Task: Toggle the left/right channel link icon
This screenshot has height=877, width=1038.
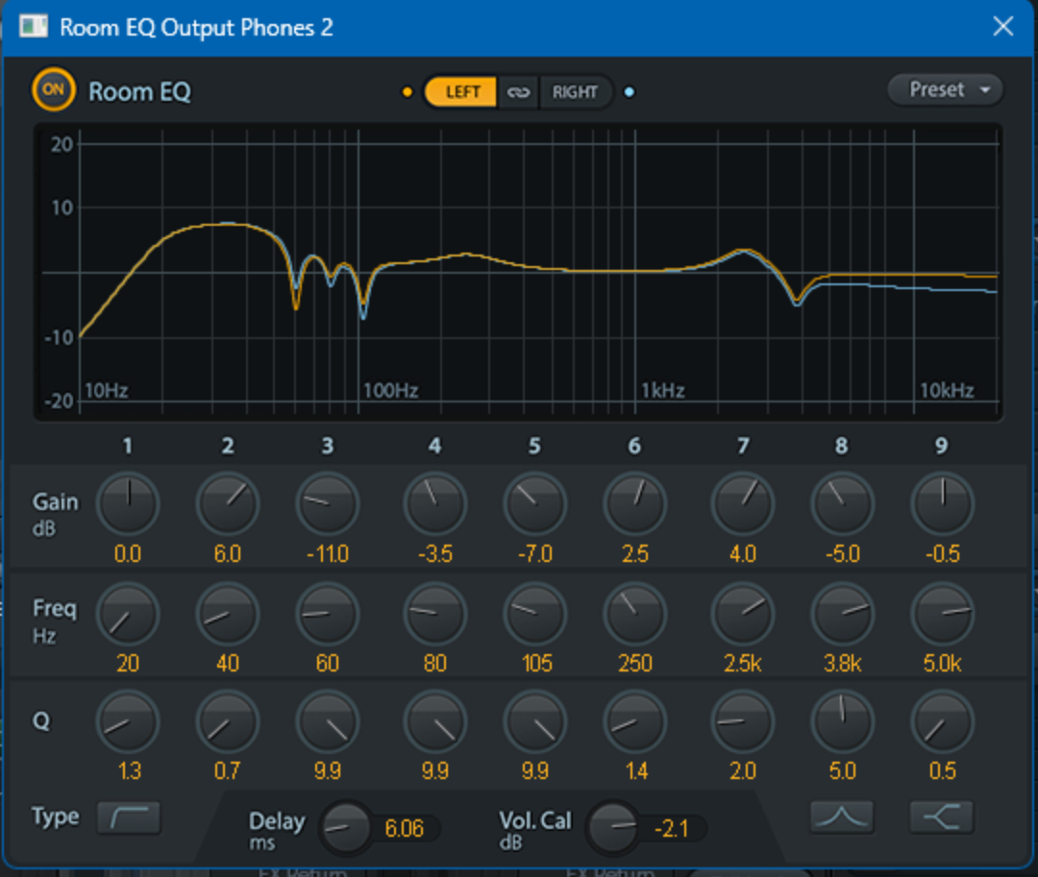Action: pyautogui.click(x=519, y=92)
